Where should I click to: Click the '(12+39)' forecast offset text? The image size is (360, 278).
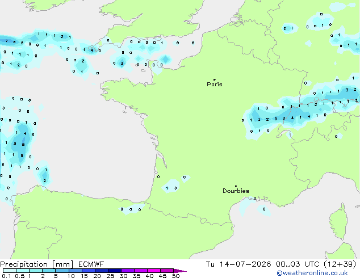340,264
